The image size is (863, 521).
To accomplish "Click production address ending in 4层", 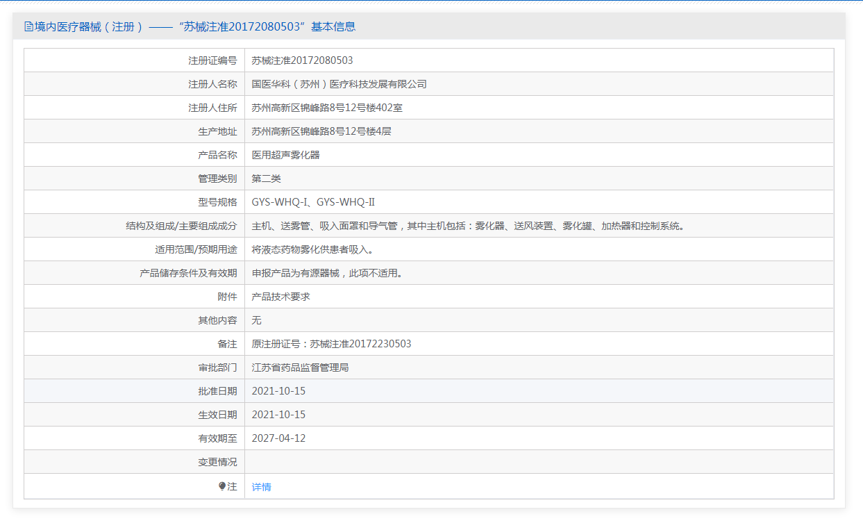I will 321,131.
